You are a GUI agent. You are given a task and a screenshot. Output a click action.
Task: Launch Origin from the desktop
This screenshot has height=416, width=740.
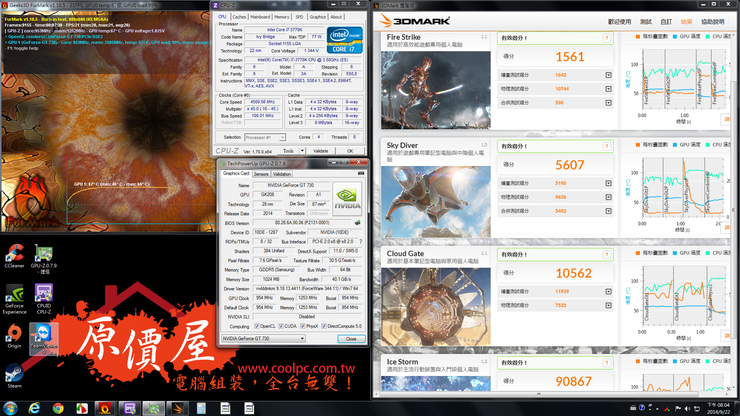click(x=14, y=336)
